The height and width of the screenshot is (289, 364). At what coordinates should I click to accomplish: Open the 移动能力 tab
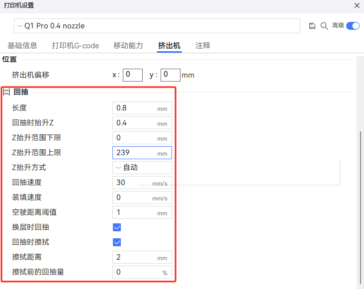(128, 46)
